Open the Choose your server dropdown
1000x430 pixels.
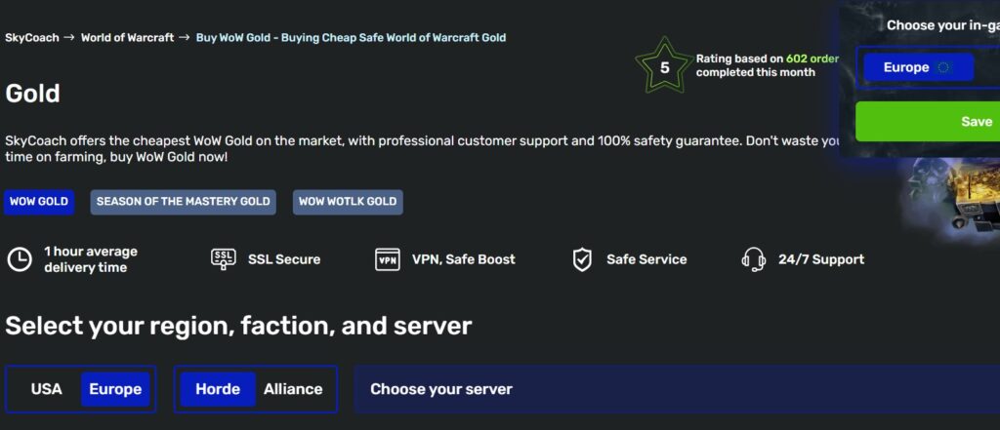(x=674, y=389)
